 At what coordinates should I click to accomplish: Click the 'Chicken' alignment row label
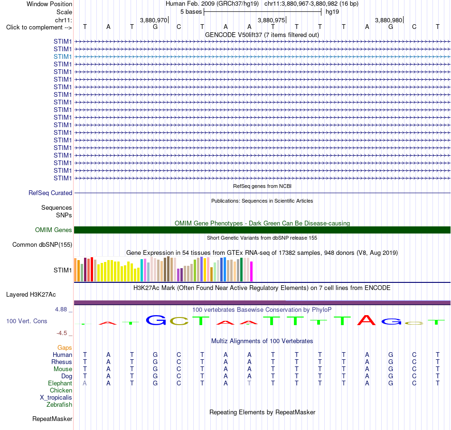[61, 390]
